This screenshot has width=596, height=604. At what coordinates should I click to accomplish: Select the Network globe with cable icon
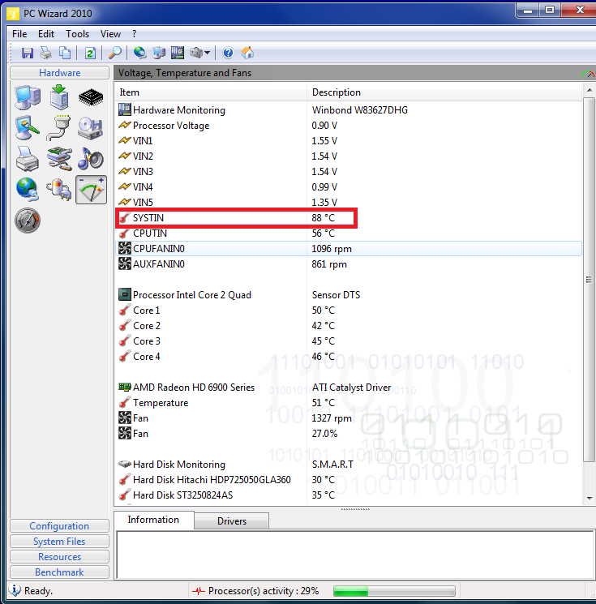pos(28,190)
